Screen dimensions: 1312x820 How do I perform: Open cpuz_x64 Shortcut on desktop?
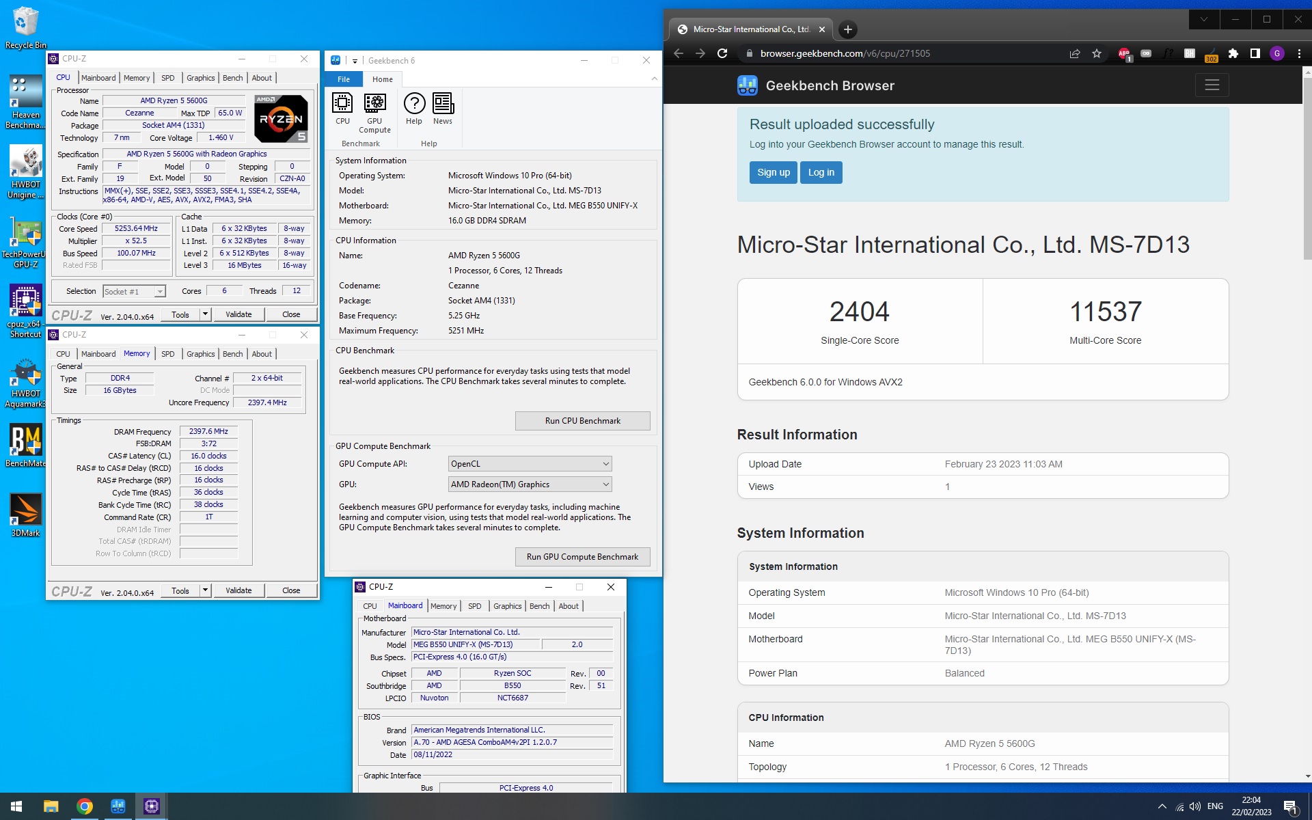[x=25, y=311]
